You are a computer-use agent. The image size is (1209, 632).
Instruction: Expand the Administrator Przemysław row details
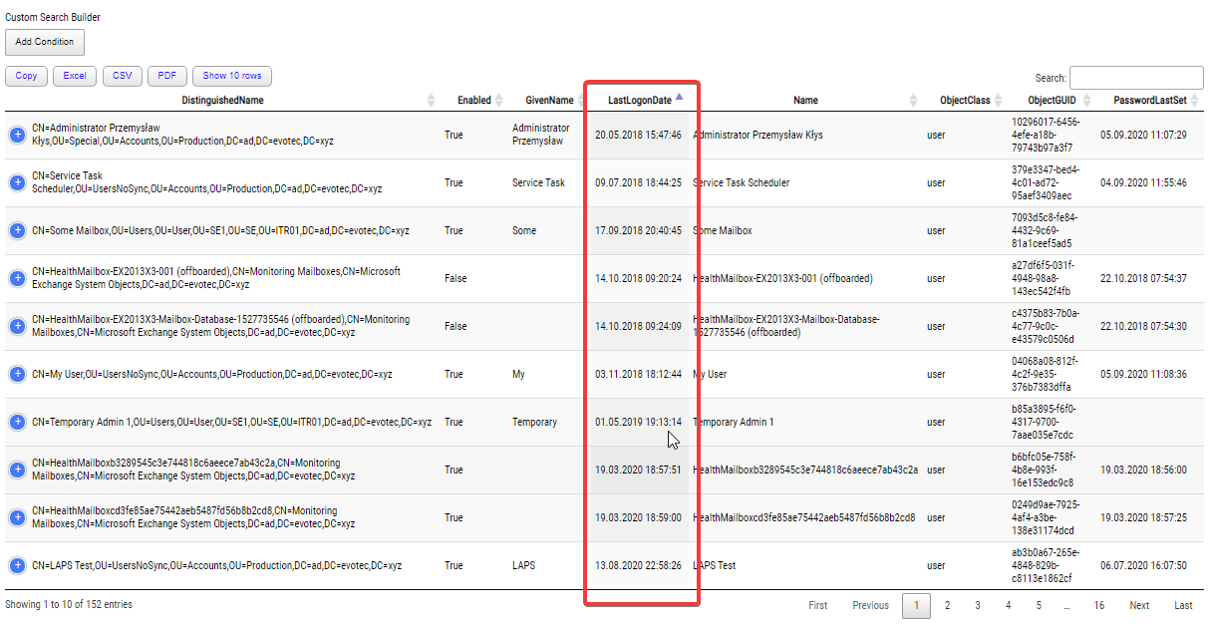click(17, 135)
